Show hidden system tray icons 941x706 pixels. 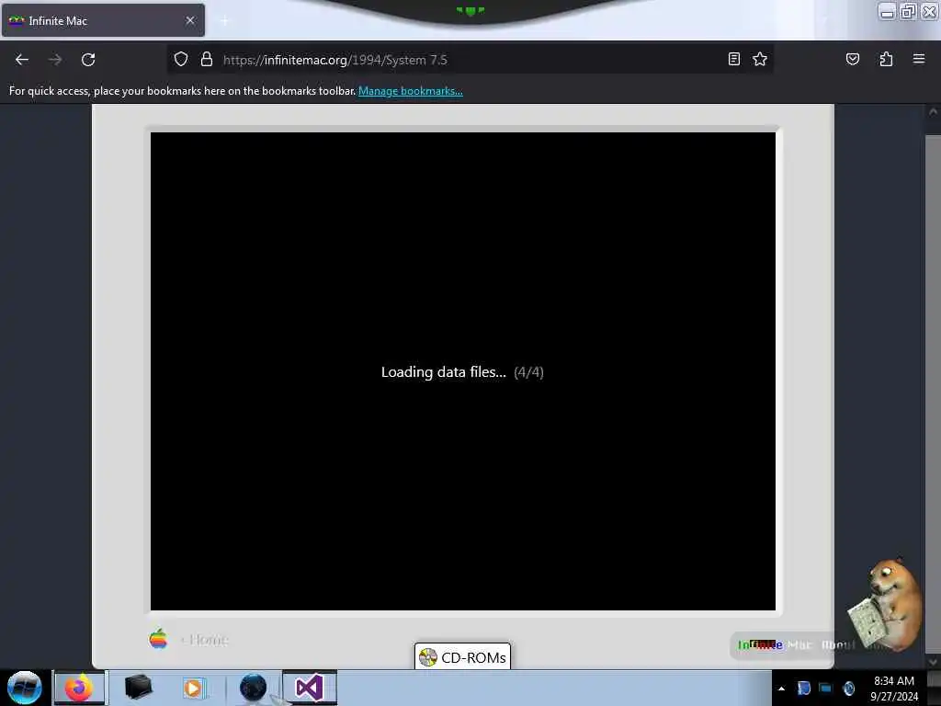(781, 689)
